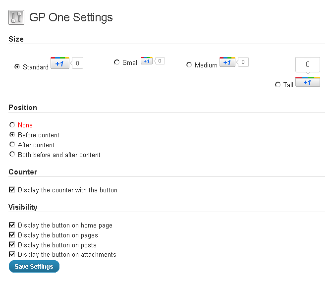Set position to None
The image size is (334, 284).
12,124
